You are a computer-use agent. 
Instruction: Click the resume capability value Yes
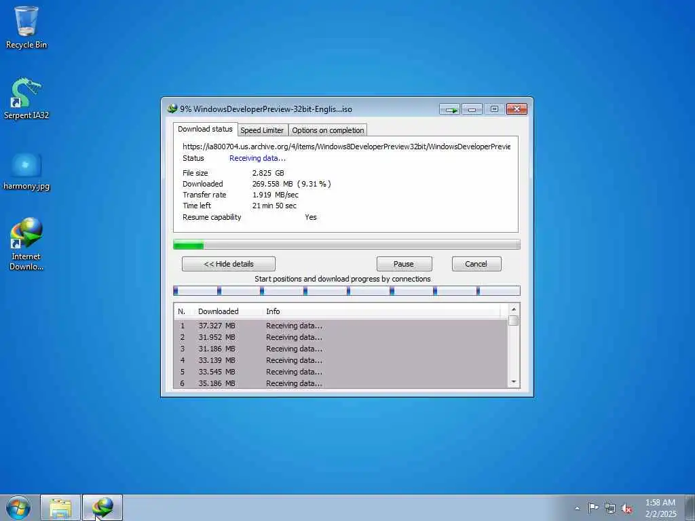tap(311, 217)
